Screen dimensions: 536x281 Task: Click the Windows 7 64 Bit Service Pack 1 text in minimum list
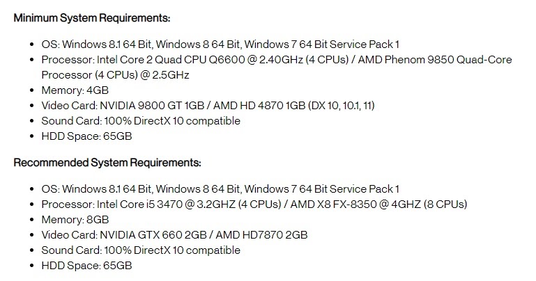[321, 45]
